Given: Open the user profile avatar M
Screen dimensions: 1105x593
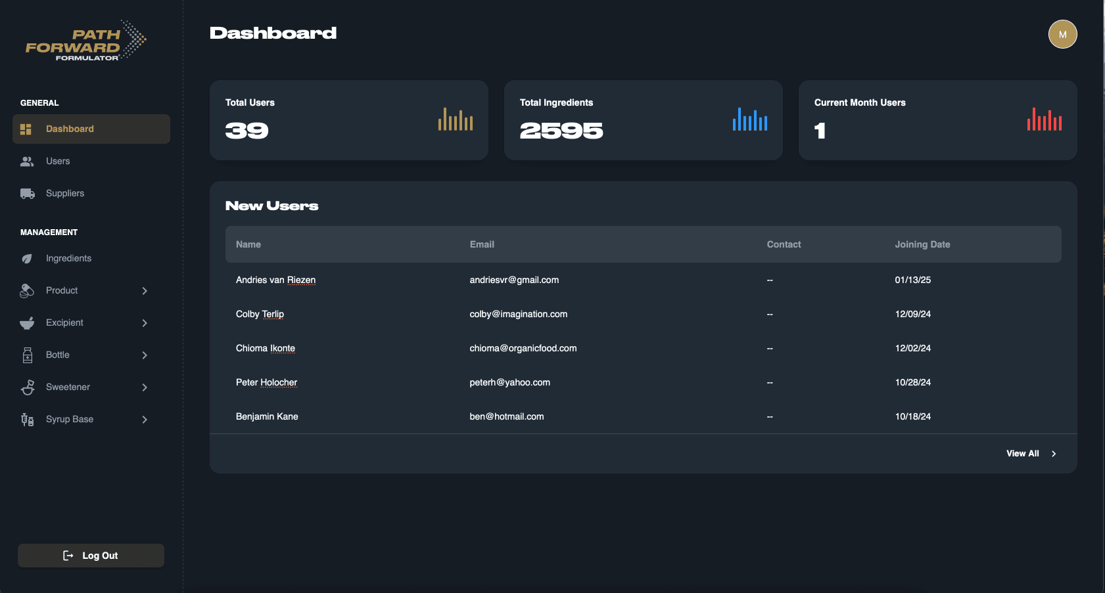Looking at the screenshot, I should tap(1062, 34).
